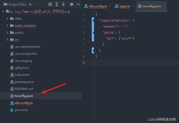Switch to the login.ts tab

click(x=125, y=6)
